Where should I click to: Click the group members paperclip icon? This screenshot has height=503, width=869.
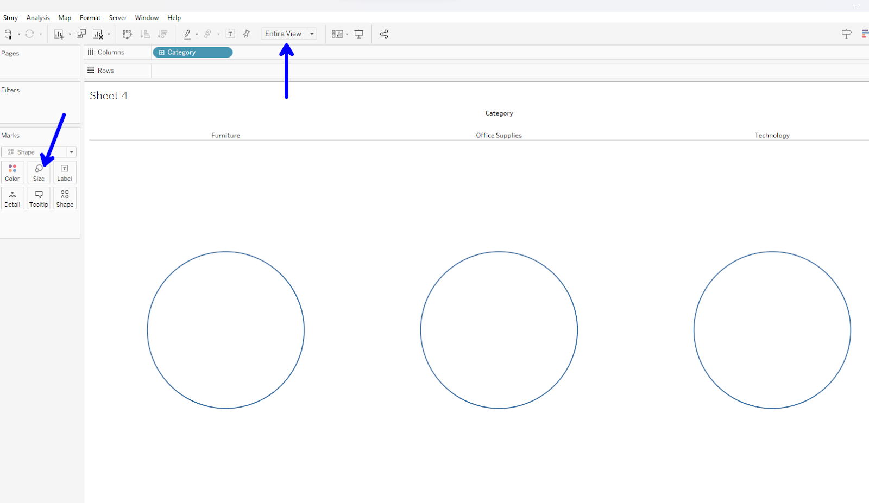207,34
